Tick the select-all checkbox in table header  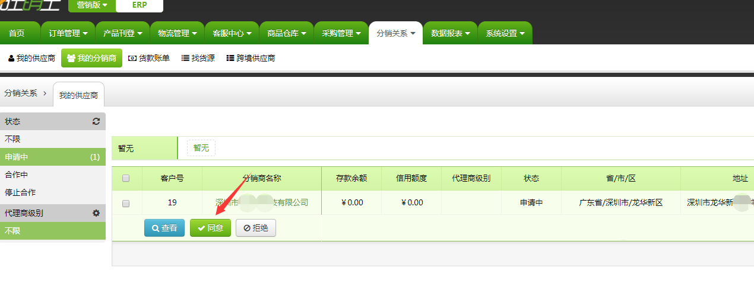126,178
